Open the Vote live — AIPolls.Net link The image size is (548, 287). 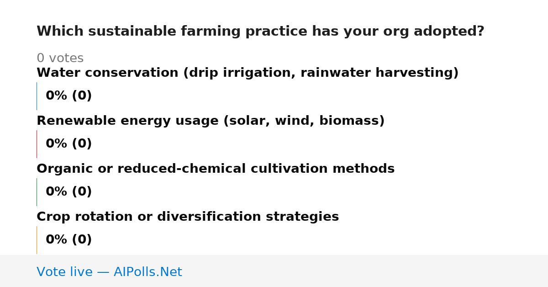pyautogui.click(x=109, y=272)
